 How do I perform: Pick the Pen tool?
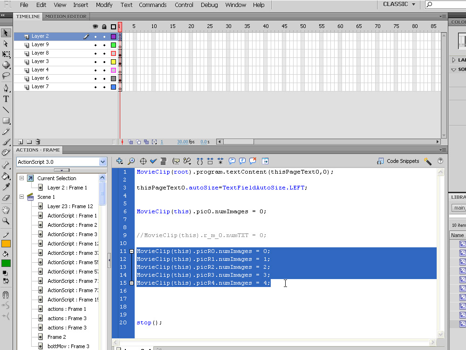point(6,88)
